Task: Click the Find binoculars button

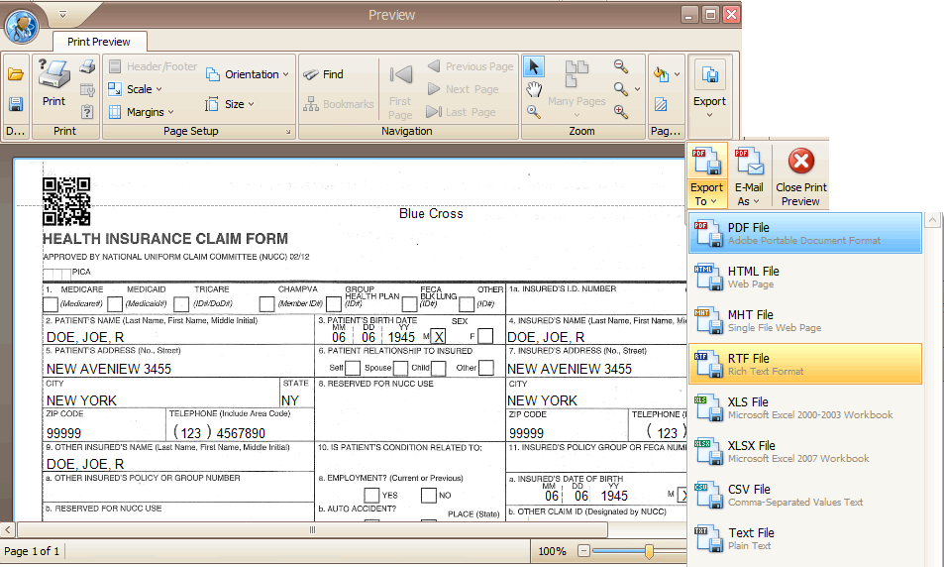Action: point(323,74)
